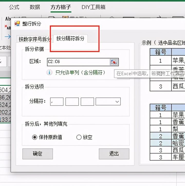Click the third empty delimiter box
Screen dimensions: 185x186
[x=87, y=102]
